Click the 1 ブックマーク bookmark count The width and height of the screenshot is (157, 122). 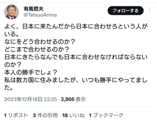(x=106, y=115)
